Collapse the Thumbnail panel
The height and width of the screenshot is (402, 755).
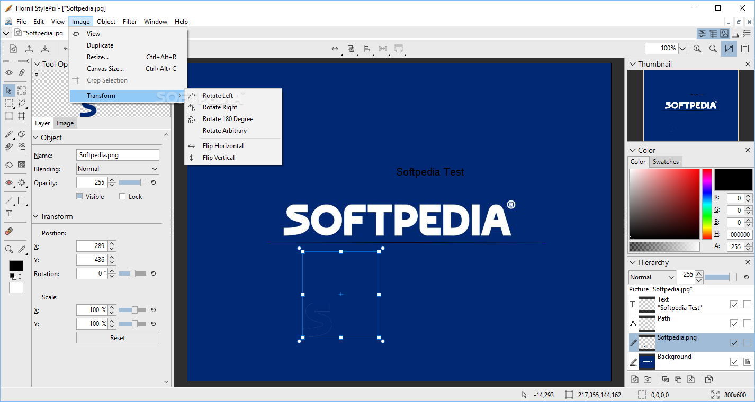pyautogui.click(x=632, y=64)
